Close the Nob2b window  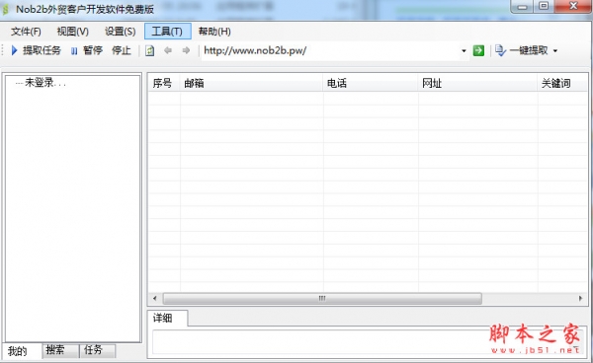click(573, 6)
